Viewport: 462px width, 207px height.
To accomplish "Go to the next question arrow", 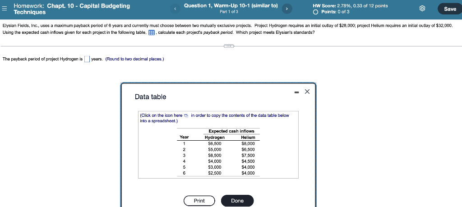I will (x=286, y=9).
